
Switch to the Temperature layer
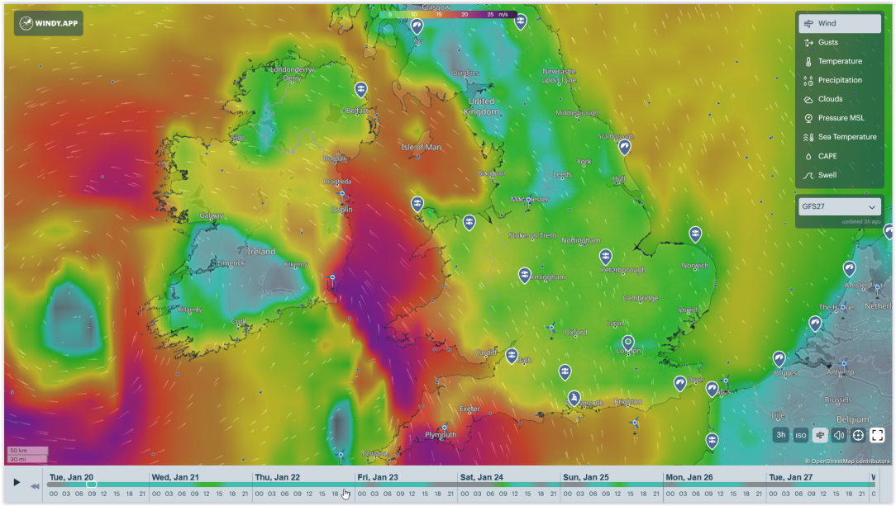(839, 61)
